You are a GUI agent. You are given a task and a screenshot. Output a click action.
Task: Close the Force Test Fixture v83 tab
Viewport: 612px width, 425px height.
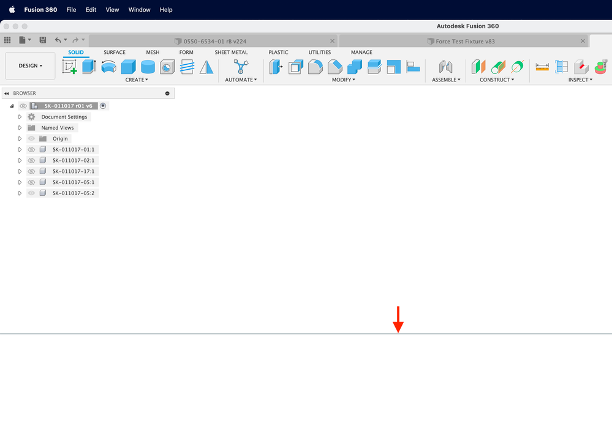[583, 42]
